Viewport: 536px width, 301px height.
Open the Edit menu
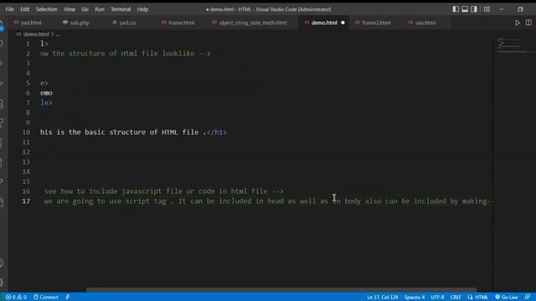click(x=24, y=9)
